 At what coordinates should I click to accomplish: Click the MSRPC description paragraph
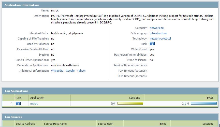tap(132, 19)
